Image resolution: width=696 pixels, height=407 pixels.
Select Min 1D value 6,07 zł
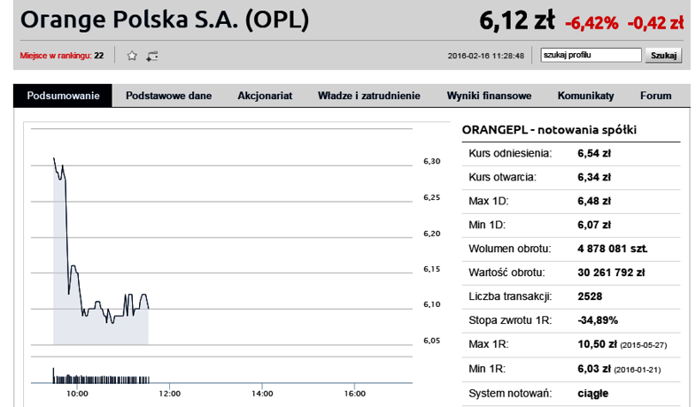click(x=594, y=226)
